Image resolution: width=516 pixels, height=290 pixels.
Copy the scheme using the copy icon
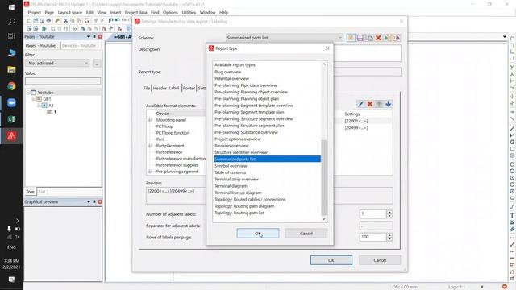pyautogui.click(x=369, y=38)
